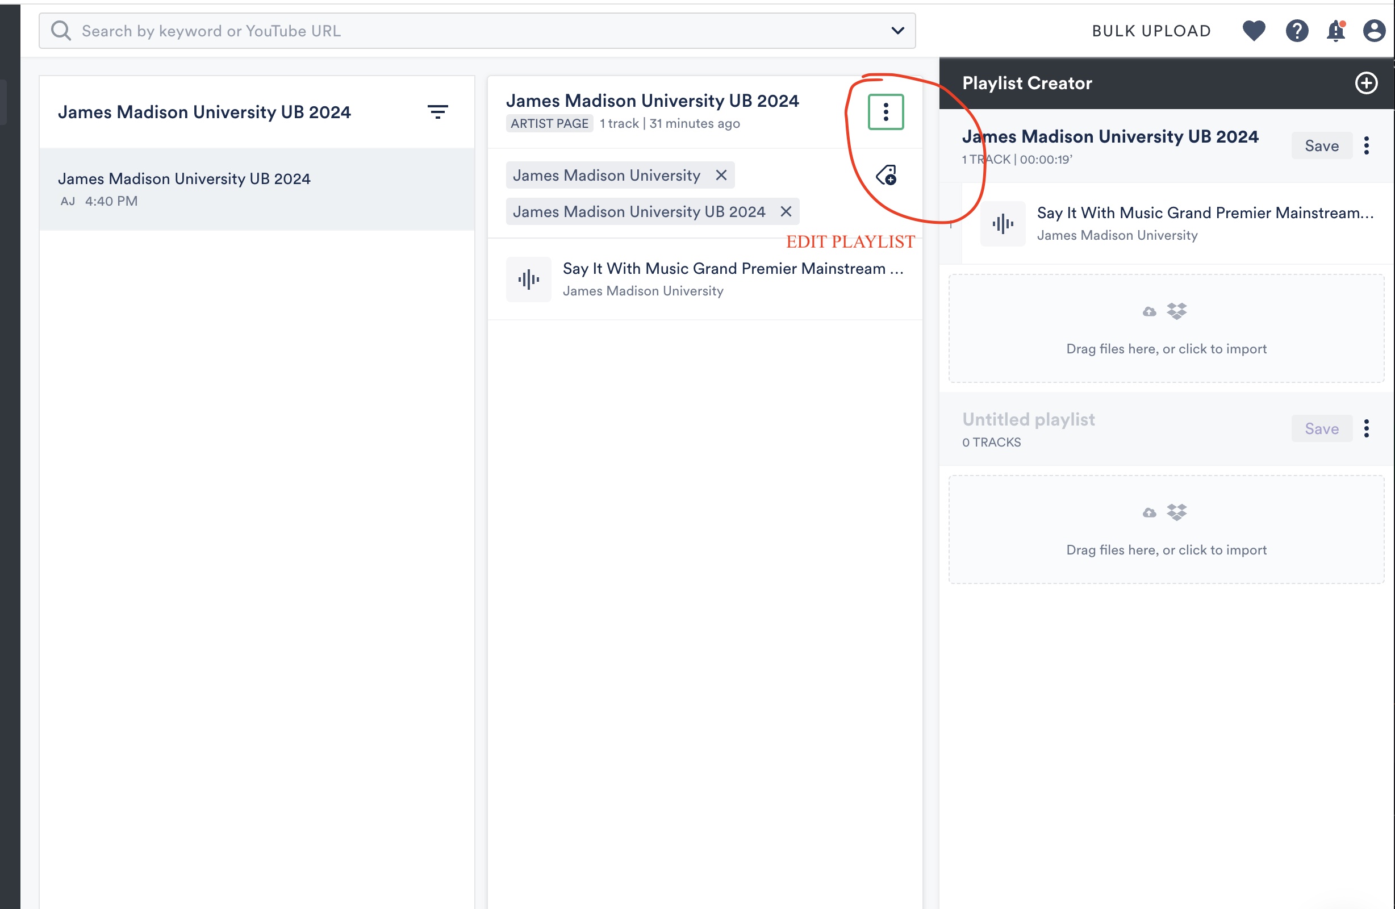Expand the search bar dropdown arrow
The height and width of the screenshot is (909, 1395).
(x=897, y=31)
